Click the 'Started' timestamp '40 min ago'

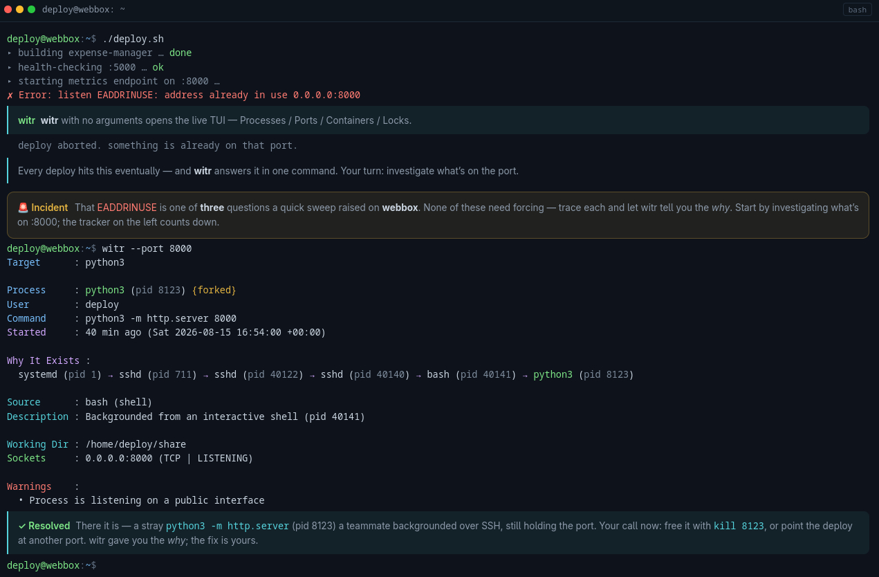205,332
